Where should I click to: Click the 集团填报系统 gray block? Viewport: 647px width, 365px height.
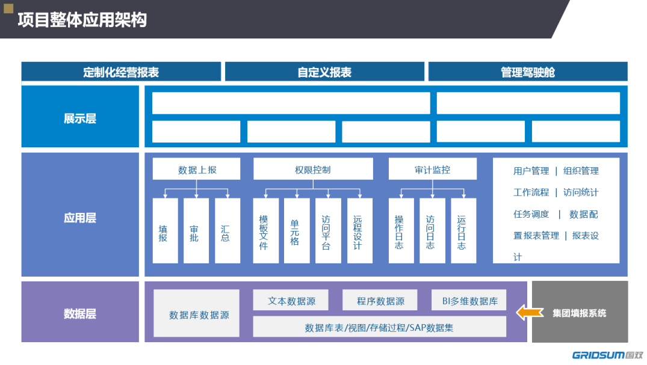coord(580,312)
